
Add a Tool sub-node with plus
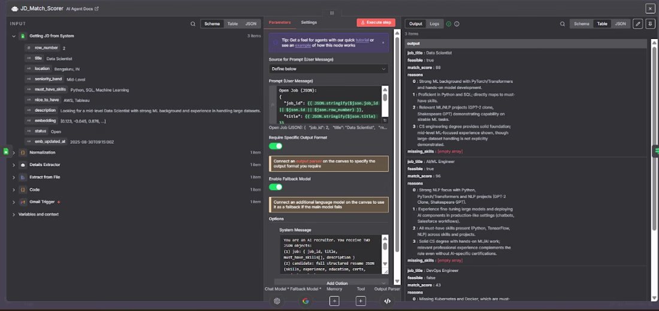(361, 301)
